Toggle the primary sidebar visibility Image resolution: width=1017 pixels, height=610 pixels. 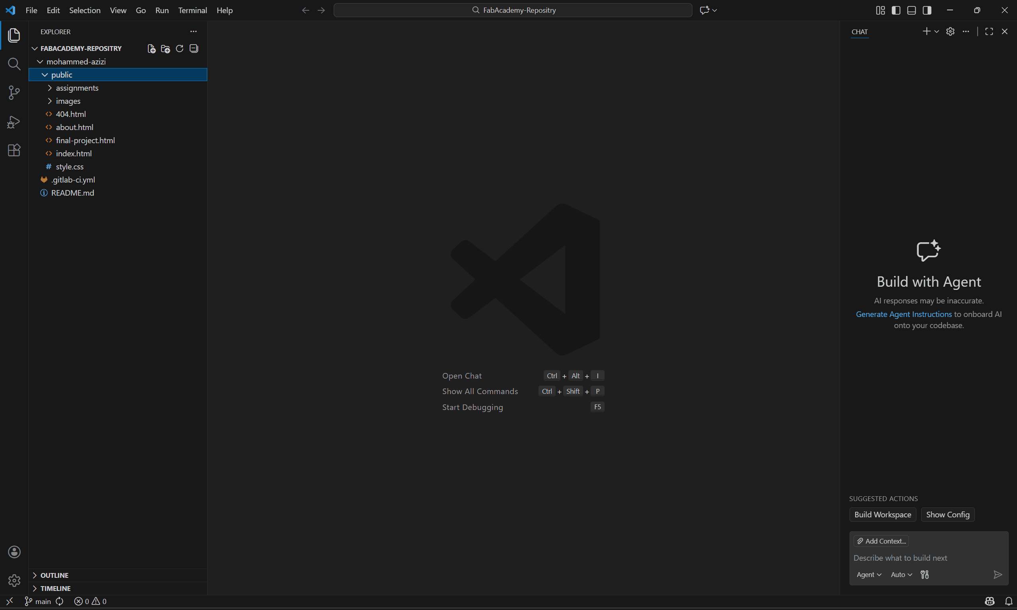pyautogui.click(x=896, y=10)
